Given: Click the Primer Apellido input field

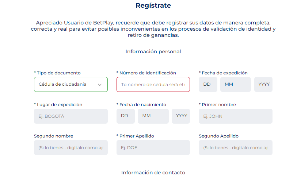Looking at the screenshot, I should (153, 148).
